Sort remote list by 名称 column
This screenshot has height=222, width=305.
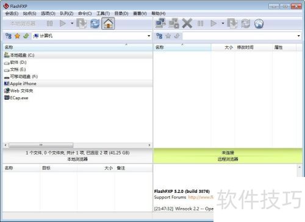182,47
